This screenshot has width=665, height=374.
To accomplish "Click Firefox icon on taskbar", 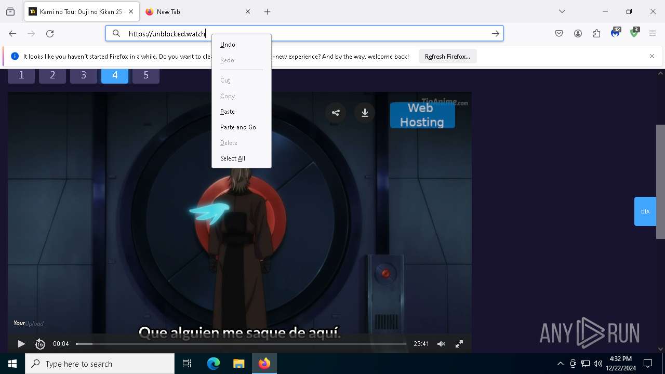I will [x=264, y=364].
